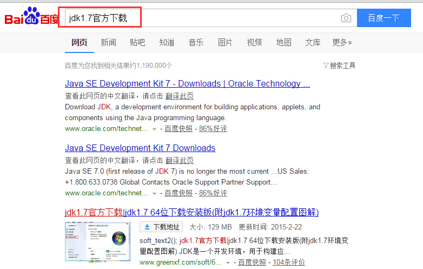Open the 文库 tab
The height and width of the screenshot is (269, 423).
coord(313,42)
